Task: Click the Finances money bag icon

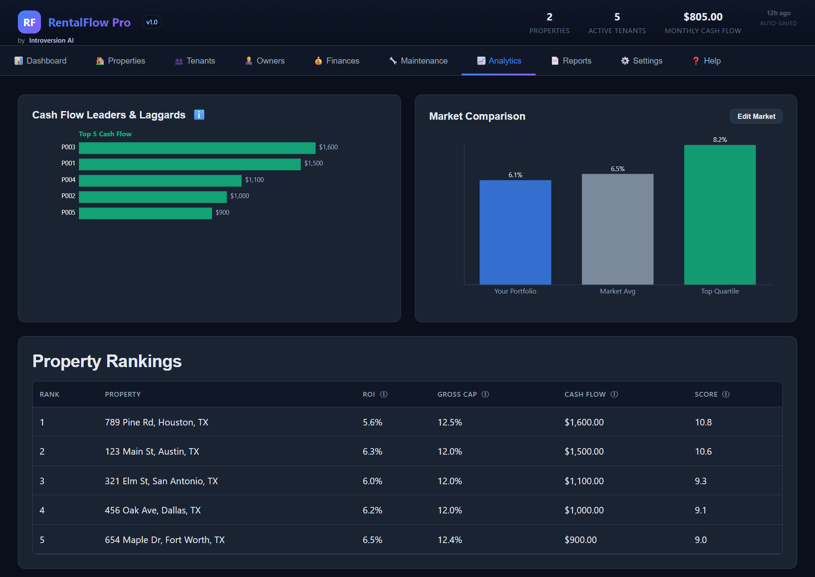Action: pyautogui.click(x=318, y=61)
